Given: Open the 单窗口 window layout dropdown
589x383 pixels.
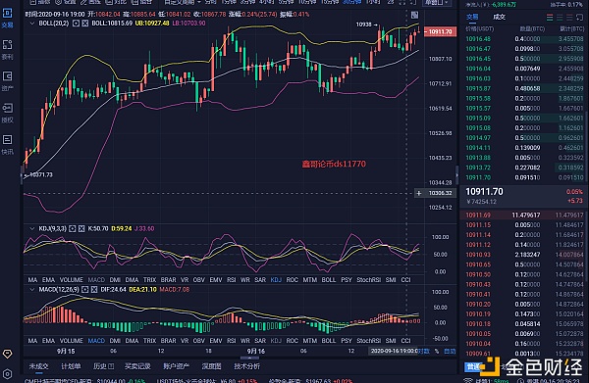Looking at the screenshot, I should 436,2.
